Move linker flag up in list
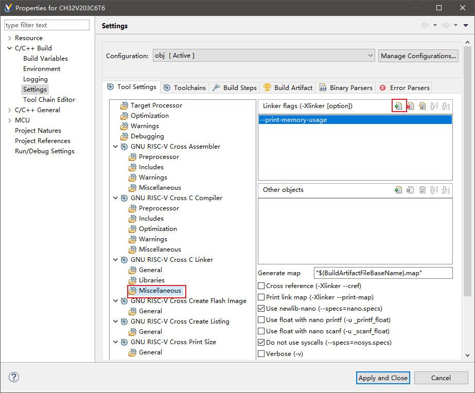This screenshot has width=475, height=393. [x=433, y=106]
